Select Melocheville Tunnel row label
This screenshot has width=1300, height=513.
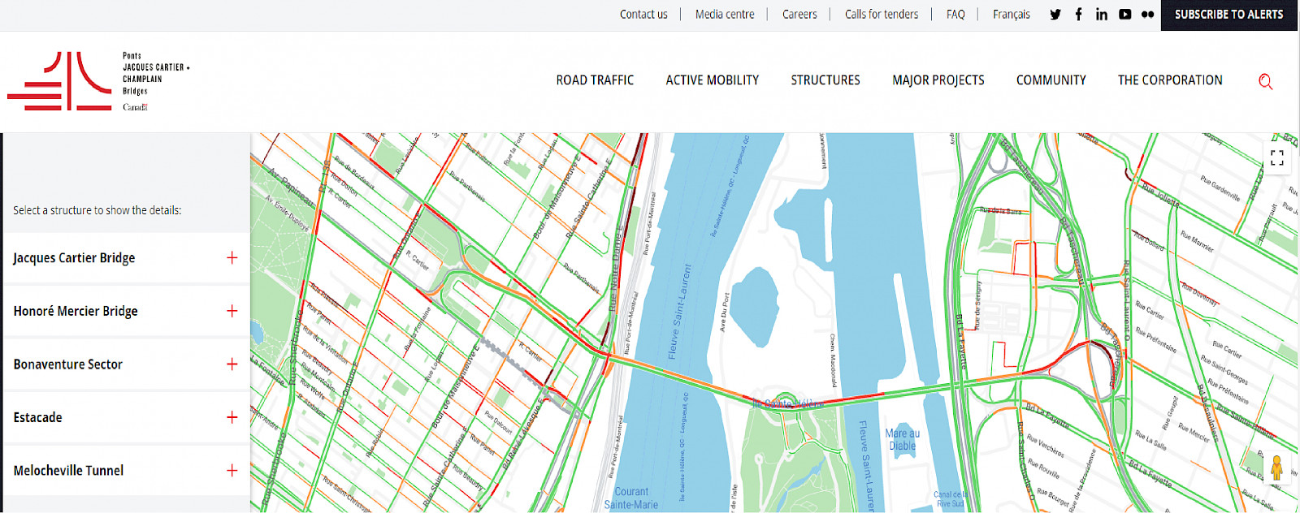point(68,471)
